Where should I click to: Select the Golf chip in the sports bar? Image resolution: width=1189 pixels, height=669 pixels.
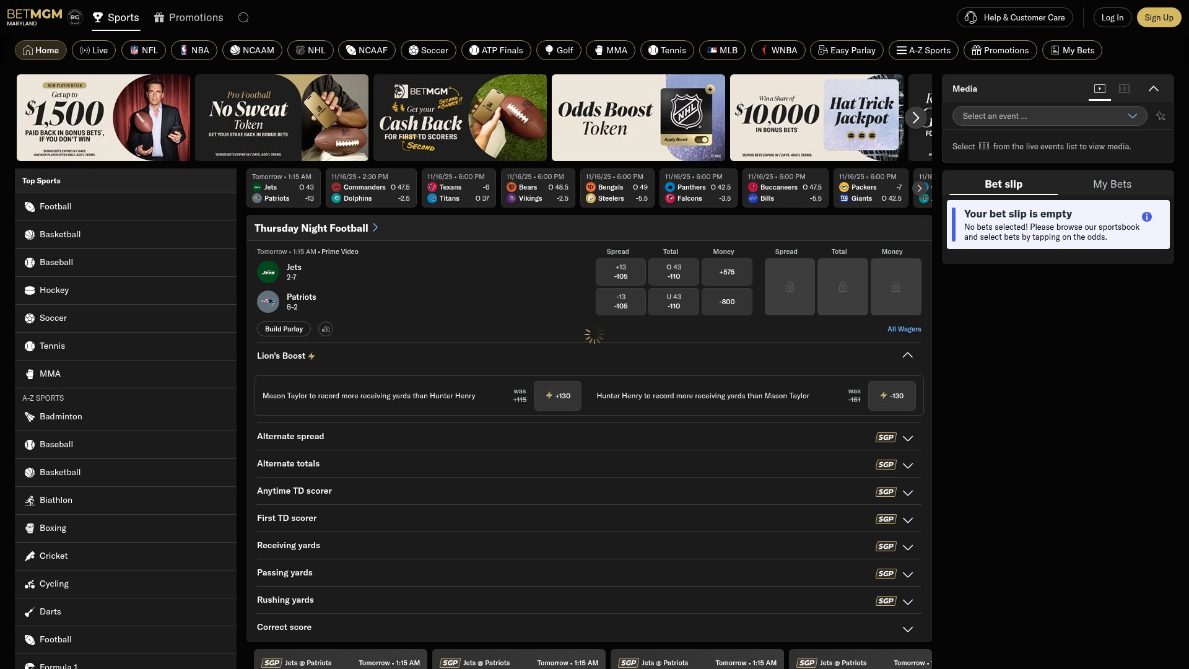(x=559, y=50)
